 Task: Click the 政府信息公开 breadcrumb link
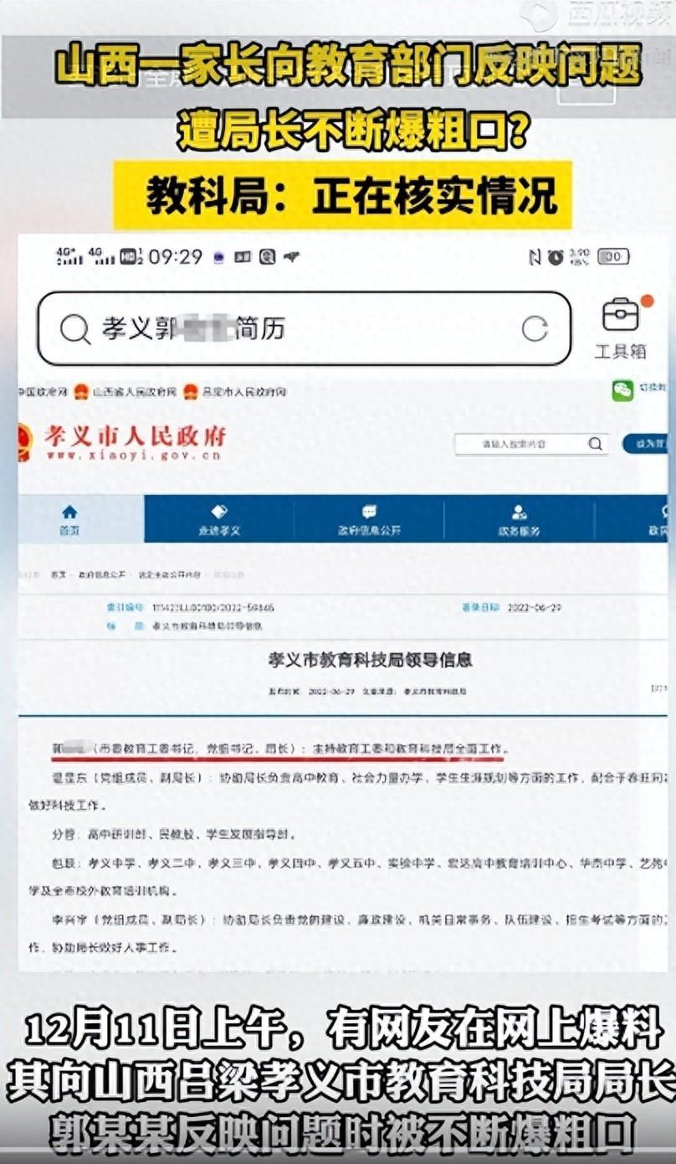coord(101,575)
